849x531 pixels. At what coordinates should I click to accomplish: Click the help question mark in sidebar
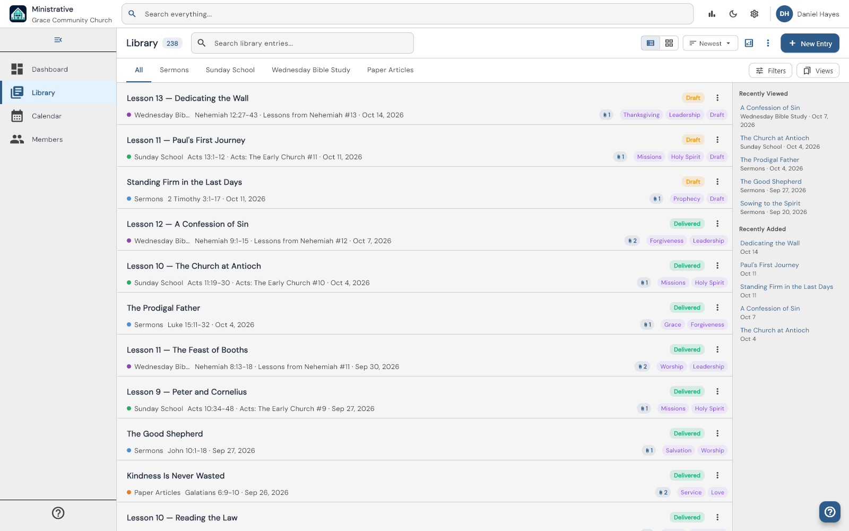58,513
